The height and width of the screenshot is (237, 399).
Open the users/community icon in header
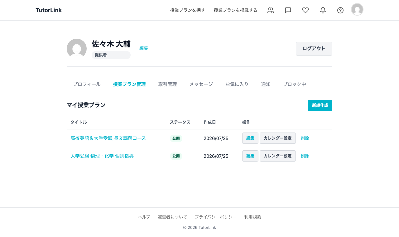(271, 10)
